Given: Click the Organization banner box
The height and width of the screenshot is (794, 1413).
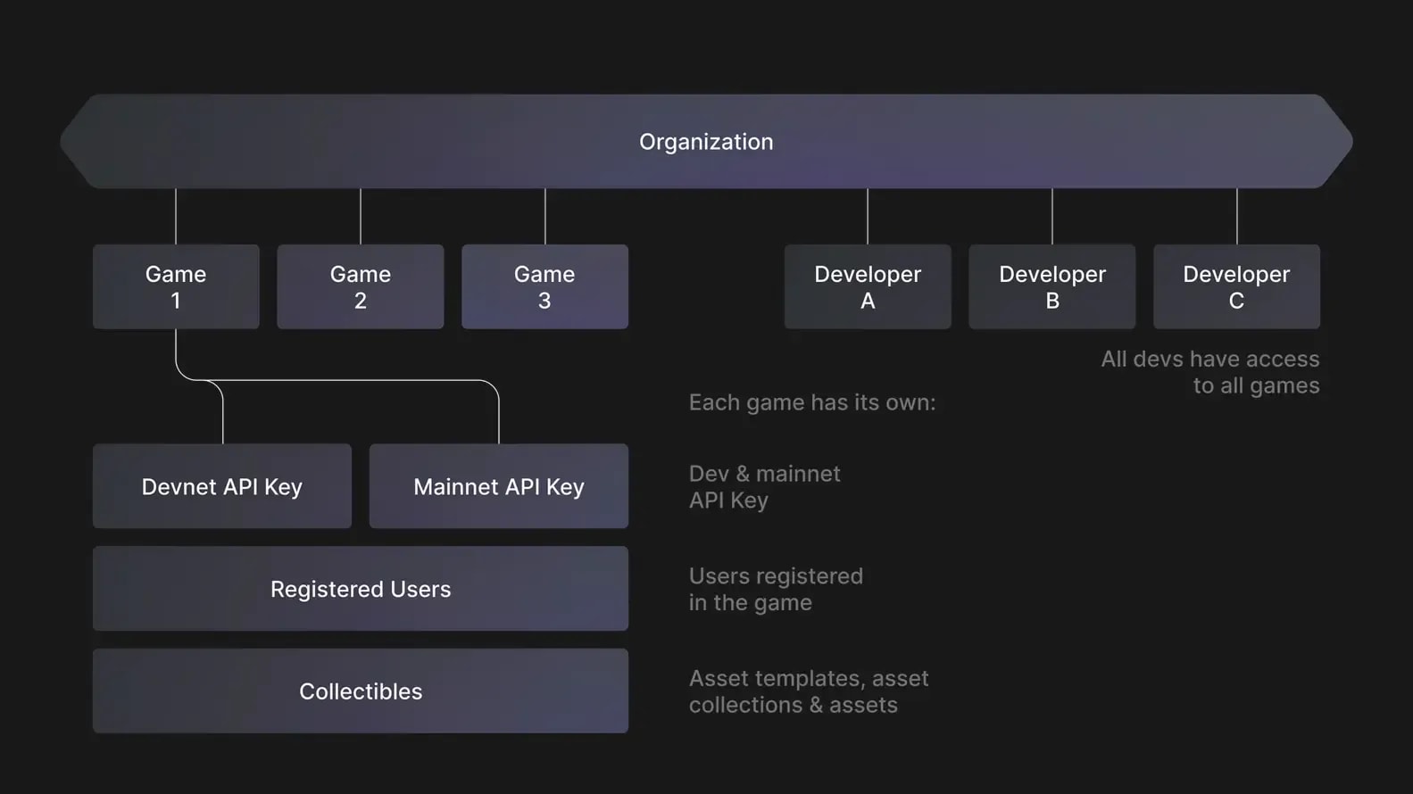Looking at the screenshot, I should coord(706,141).
